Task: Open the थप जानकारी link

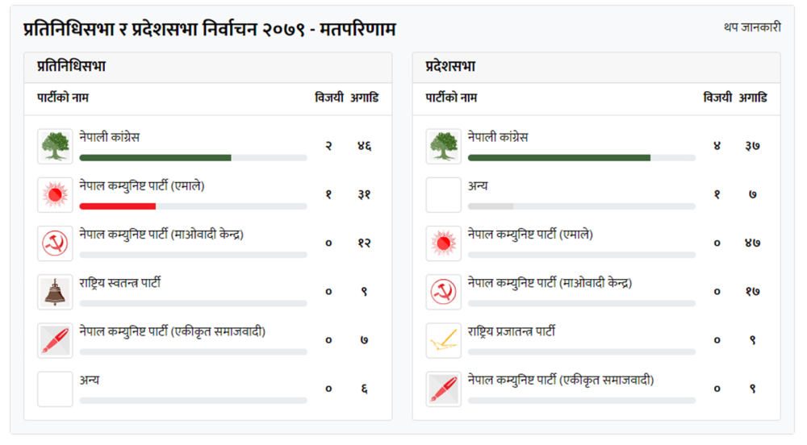Action: tap(752, 27)
